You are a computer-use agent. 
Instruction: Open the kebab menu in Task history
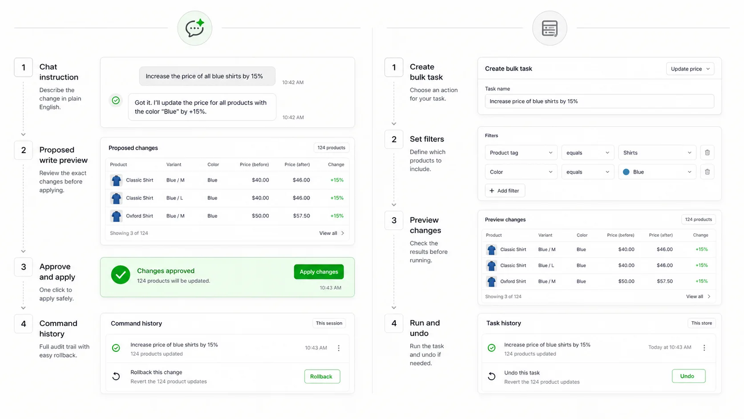pos(704,348)
